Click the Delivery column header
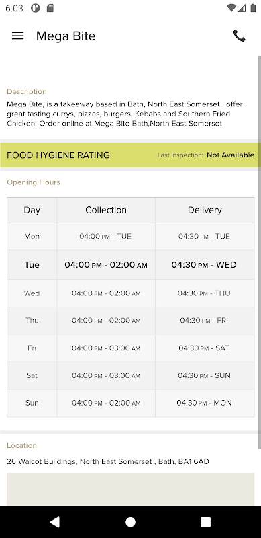The width and height of the screenshot is (261, 538). click(205, 210)
